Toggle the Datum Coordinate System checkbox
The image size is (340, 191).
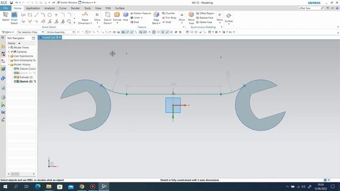pyautogui.click(x=15, y=68)
